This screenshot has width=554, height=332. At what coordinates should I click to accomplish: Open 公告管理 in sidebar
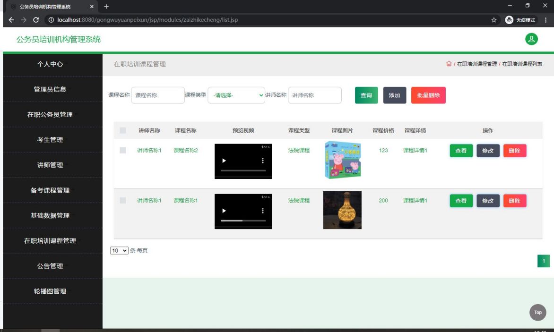[x=50, y=266]
